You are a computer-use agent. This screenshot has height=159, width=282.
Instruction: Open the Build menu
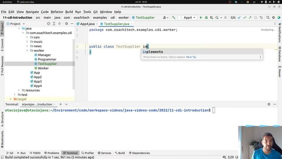tap(69, 12)
